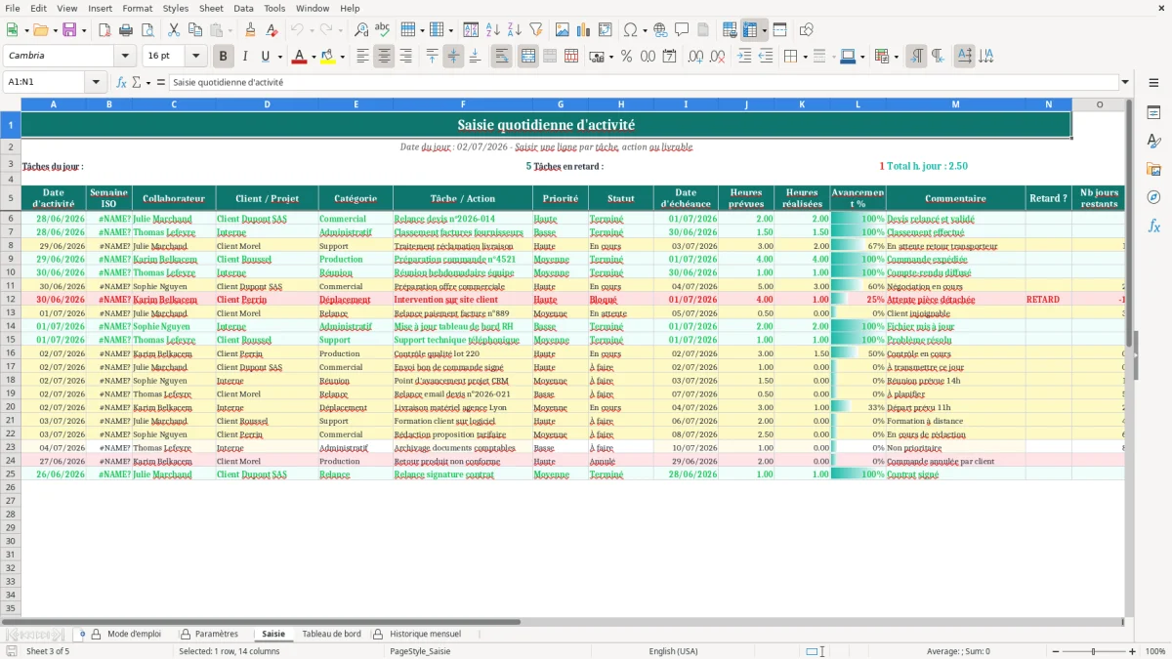
Task: Open the Sheet menu
Action: pos(211,8)
